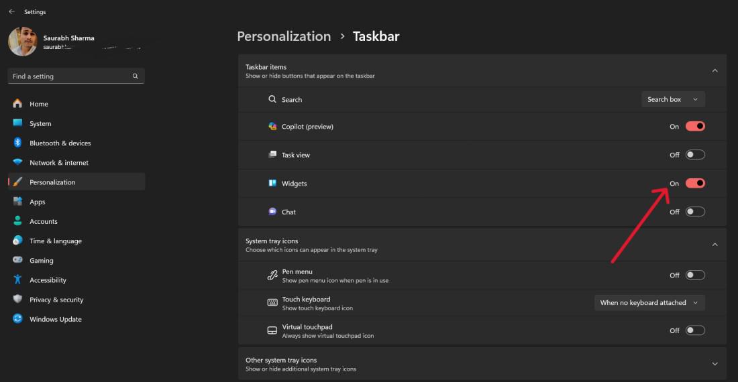Disable the Copilot (preview) toggle
This screenshot has width=738, height=382.
695,127
